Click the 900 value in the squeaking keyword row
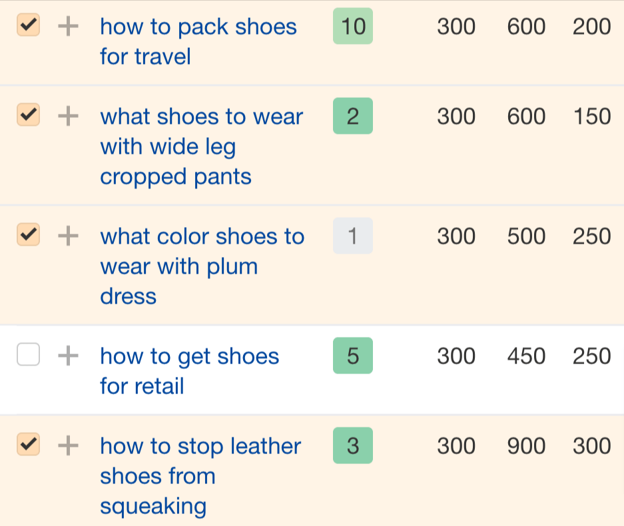This screenshot has height=526, width=624. click(526, 446)
